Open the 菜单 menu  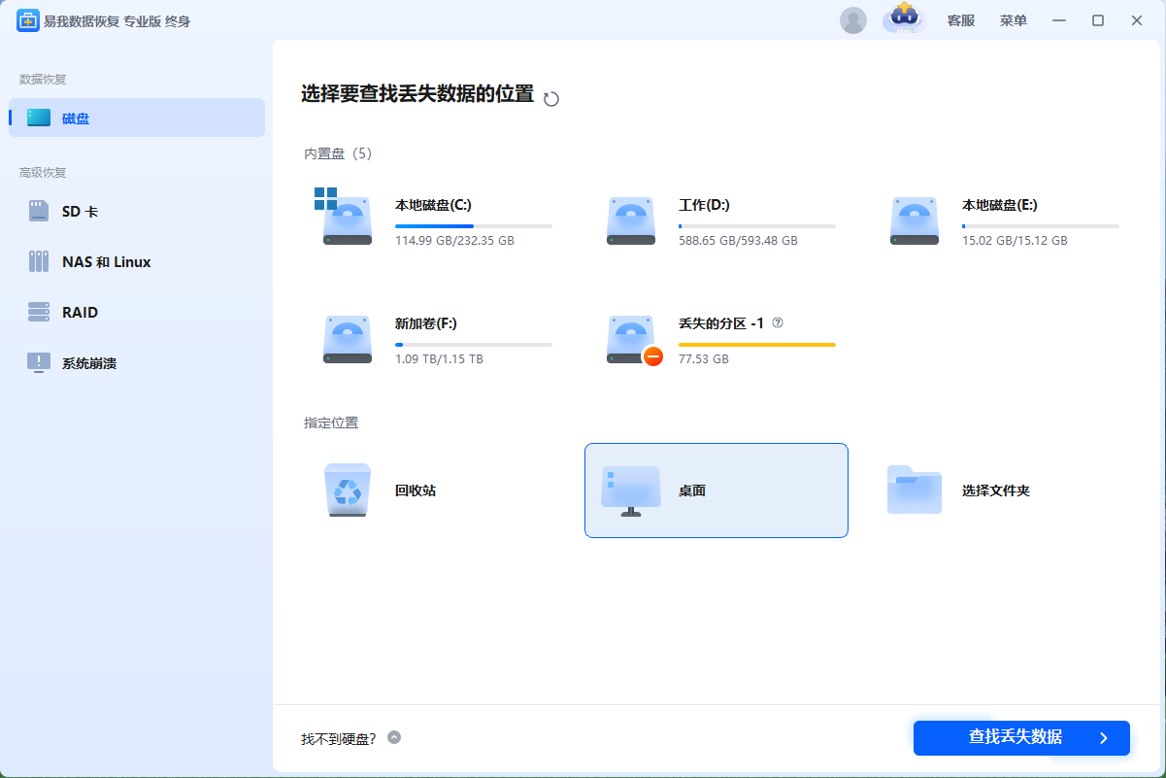point(1013,20)
